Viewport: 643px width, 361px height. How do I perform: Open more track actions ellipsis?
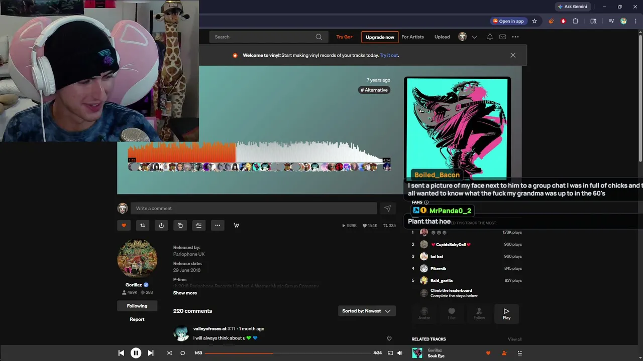coord(218,225)
